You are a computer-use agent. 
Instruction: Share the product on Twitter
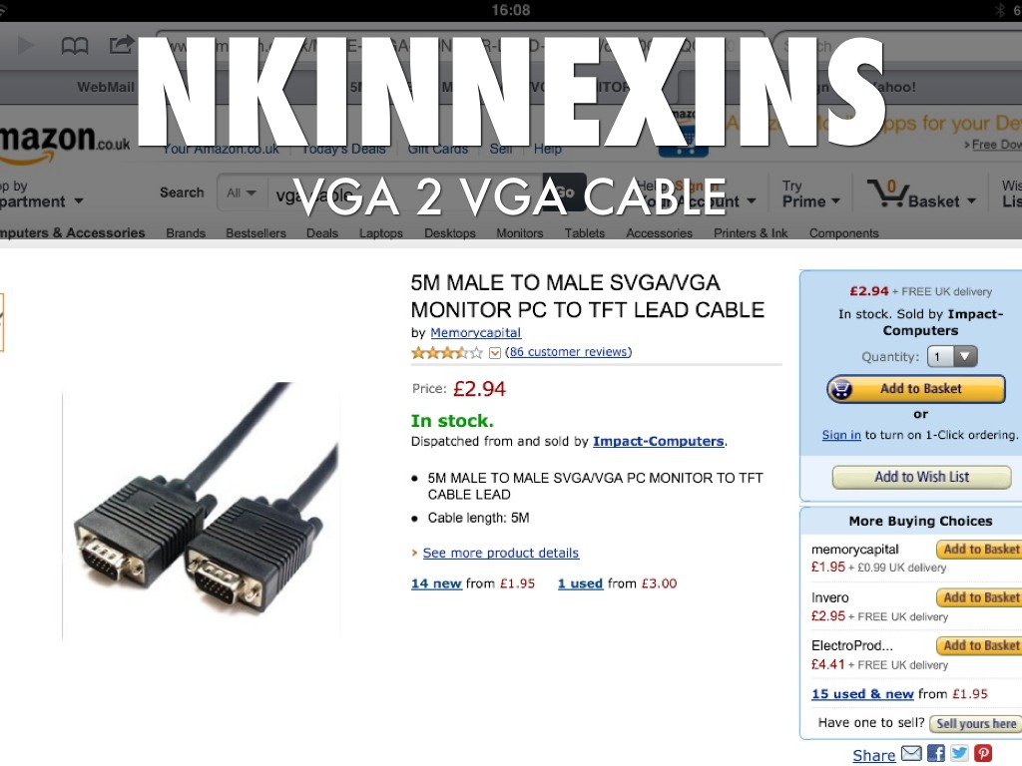pos(959,754)
